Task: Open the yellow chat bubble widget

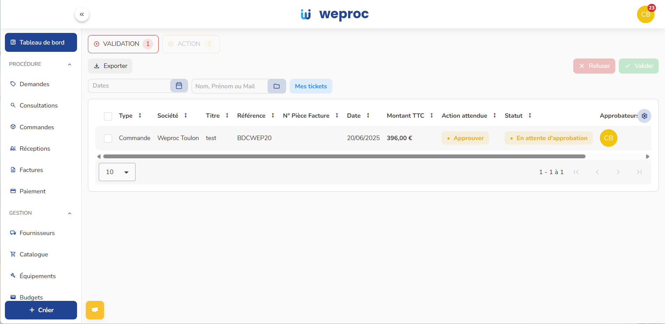Action: tap(95, 310)
